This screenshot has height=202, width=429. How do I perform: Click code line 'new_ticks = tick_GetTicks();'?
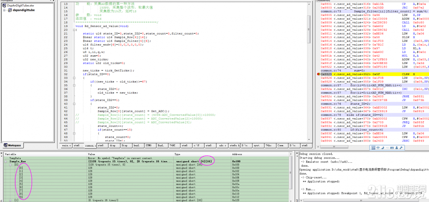(x=108, y=70)
